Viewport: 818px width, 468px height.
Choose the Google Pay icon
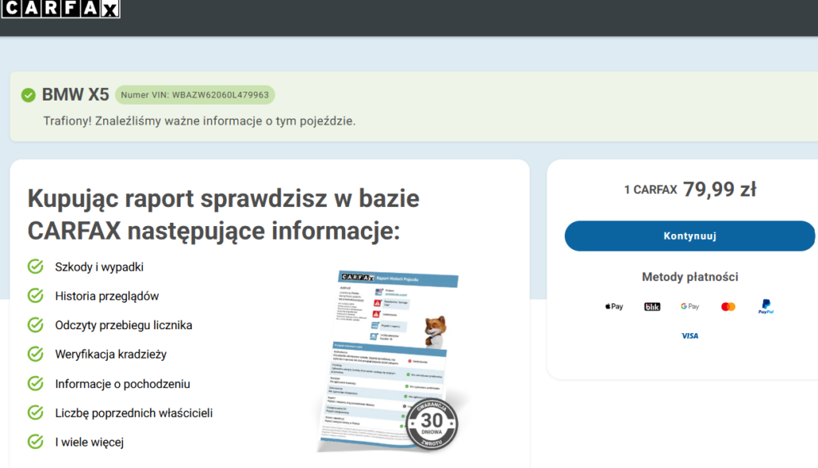[x=689, y=307]
